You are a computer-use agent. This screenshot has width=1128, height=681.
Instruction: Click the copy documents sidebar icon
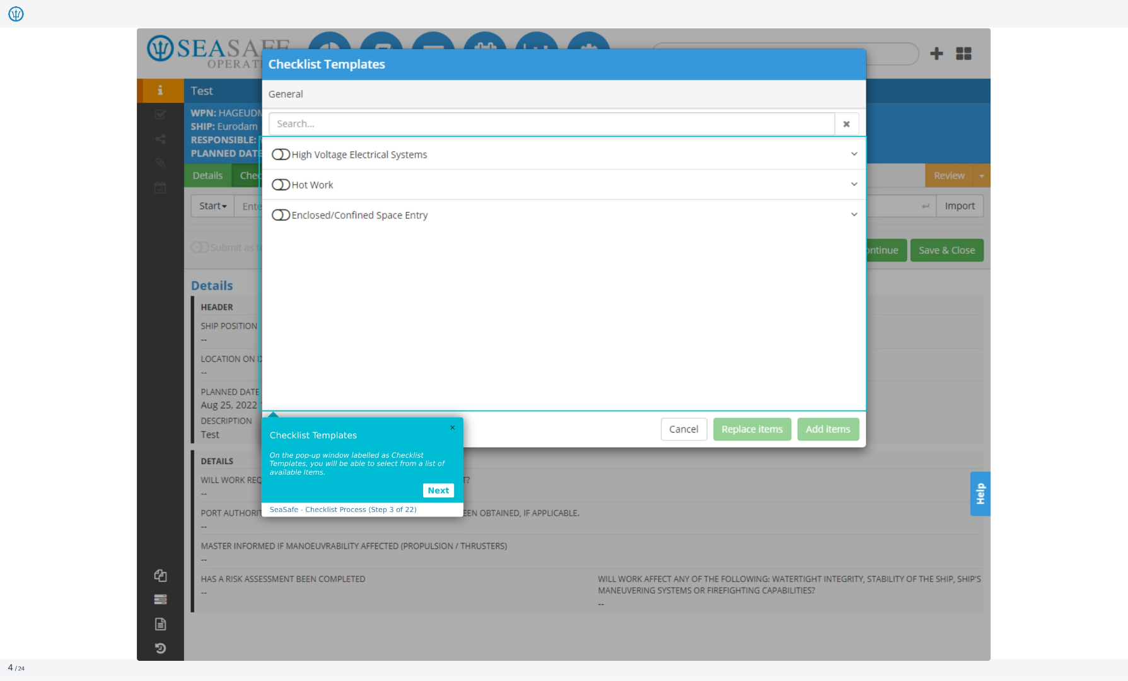160,575
